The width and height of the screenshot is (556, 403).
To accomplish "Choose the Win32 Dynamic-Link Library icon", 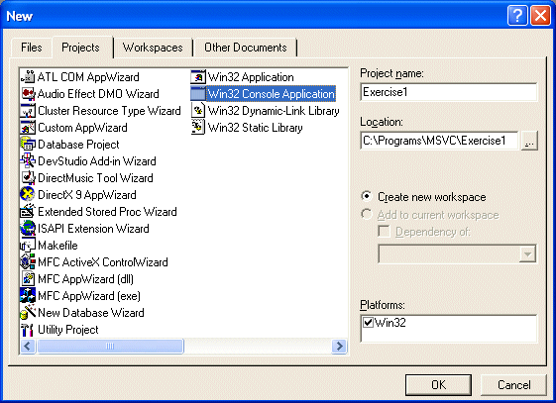I will [198, 110].
